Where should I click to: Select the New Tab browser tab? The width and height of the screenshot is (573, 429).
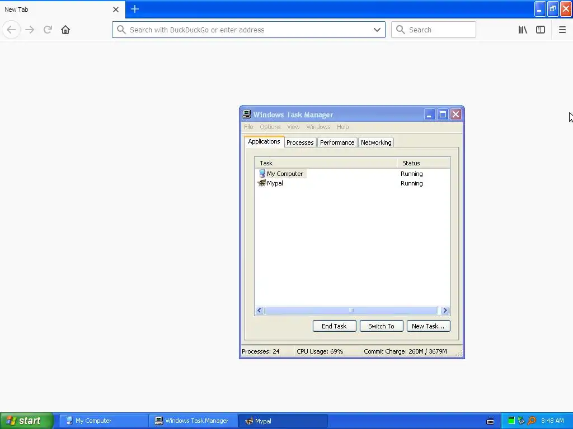pos(62,9)
